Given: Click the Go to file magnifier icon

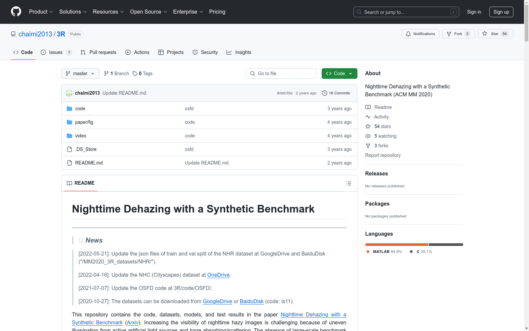Looking at the screenshot, I should [x=253, y=73].
